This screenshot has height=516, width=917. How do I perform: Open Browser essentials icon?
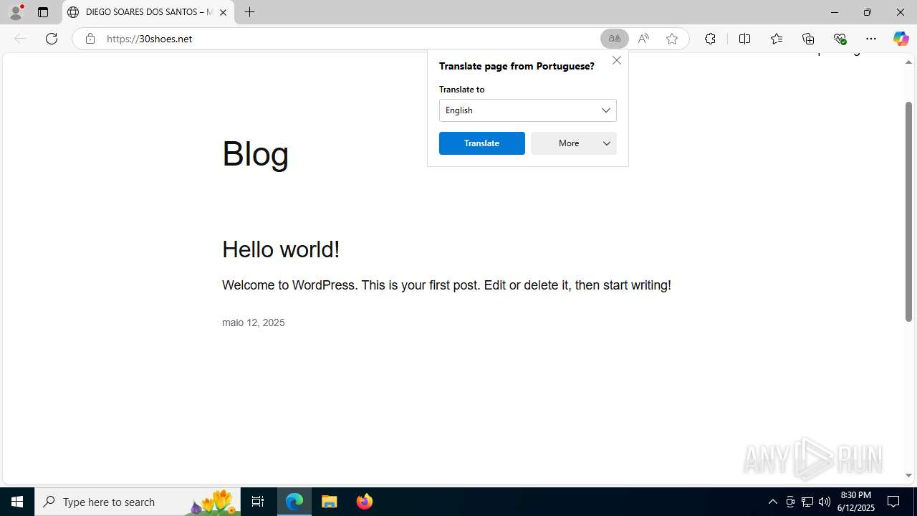pos(840,39)
